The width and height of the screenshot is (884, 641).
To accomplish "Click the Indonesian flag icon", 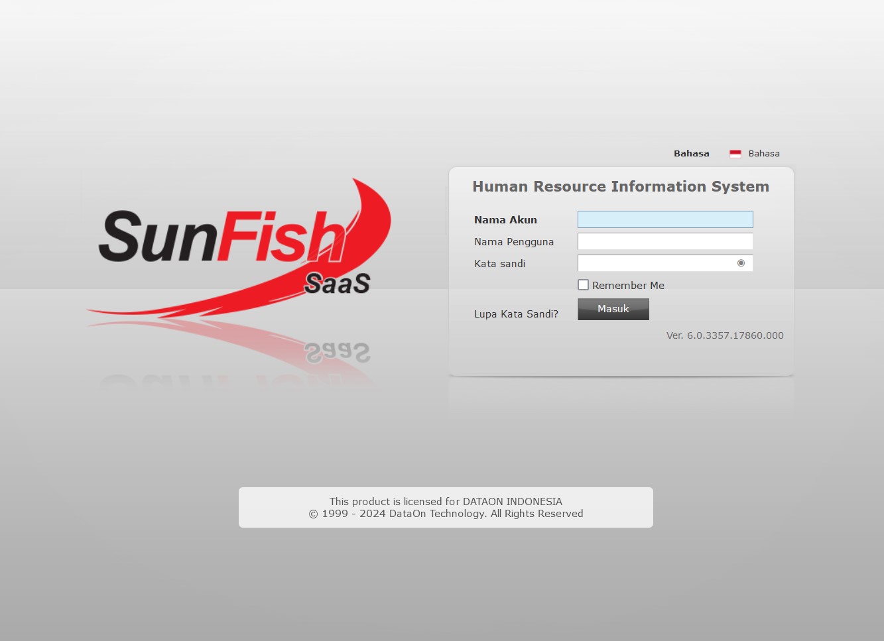I will click(x=735, y=154).
